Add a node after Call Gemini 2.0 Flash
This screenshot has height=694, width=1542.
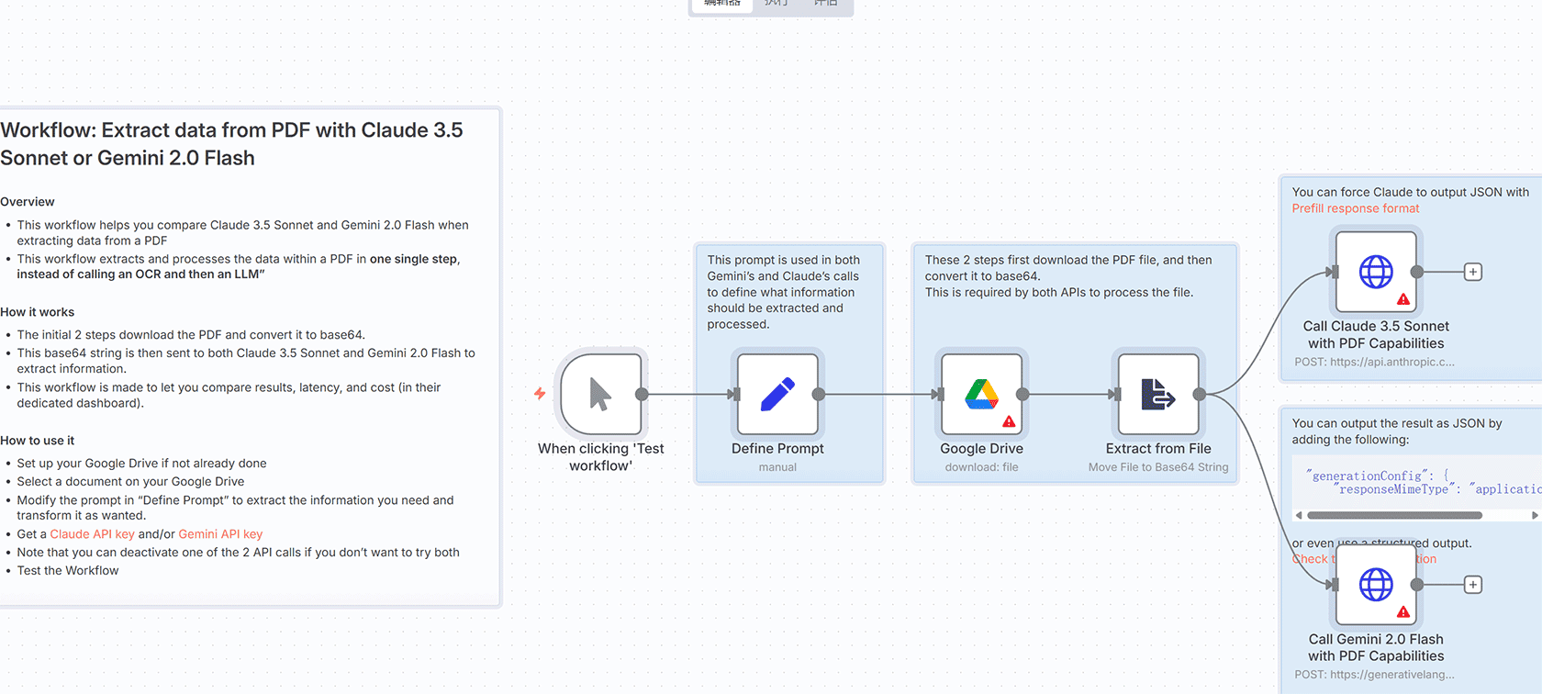coord(1473,585)
